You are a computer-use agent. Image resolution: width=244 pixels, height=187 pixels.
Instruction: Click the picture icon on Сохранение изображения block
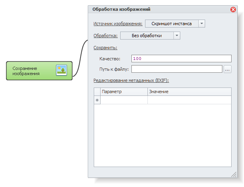click(61, 70)
